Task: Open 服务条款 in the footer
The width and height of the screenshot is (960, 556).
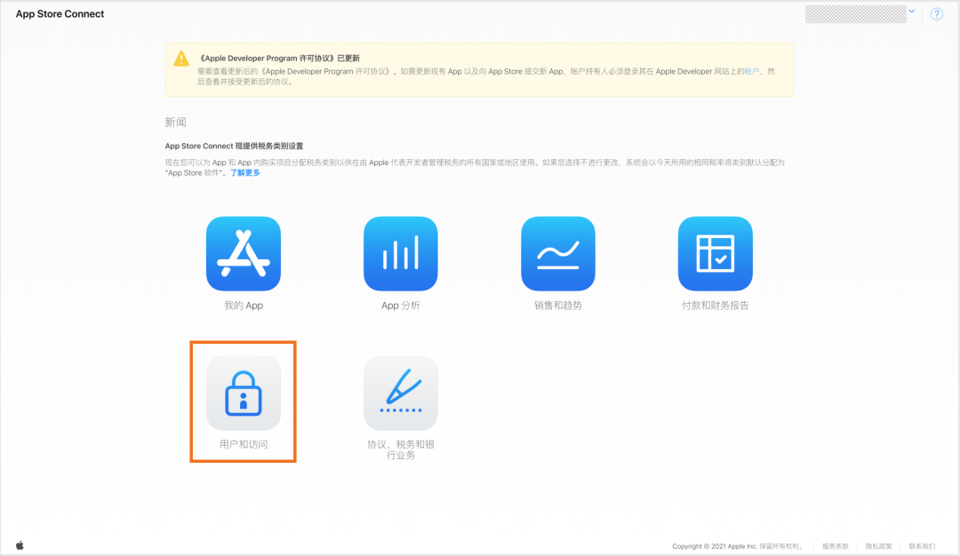Action: pyautogui.click(x=835, y=546)
